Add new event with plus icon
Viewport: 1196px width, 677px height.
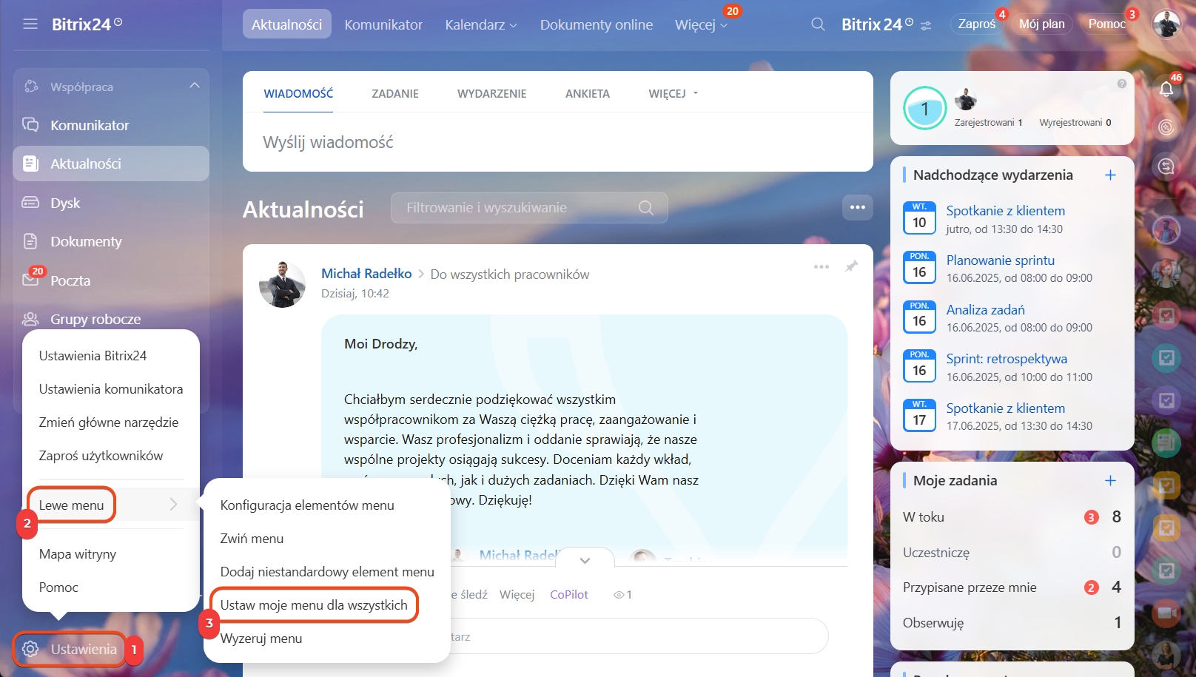1110,175
